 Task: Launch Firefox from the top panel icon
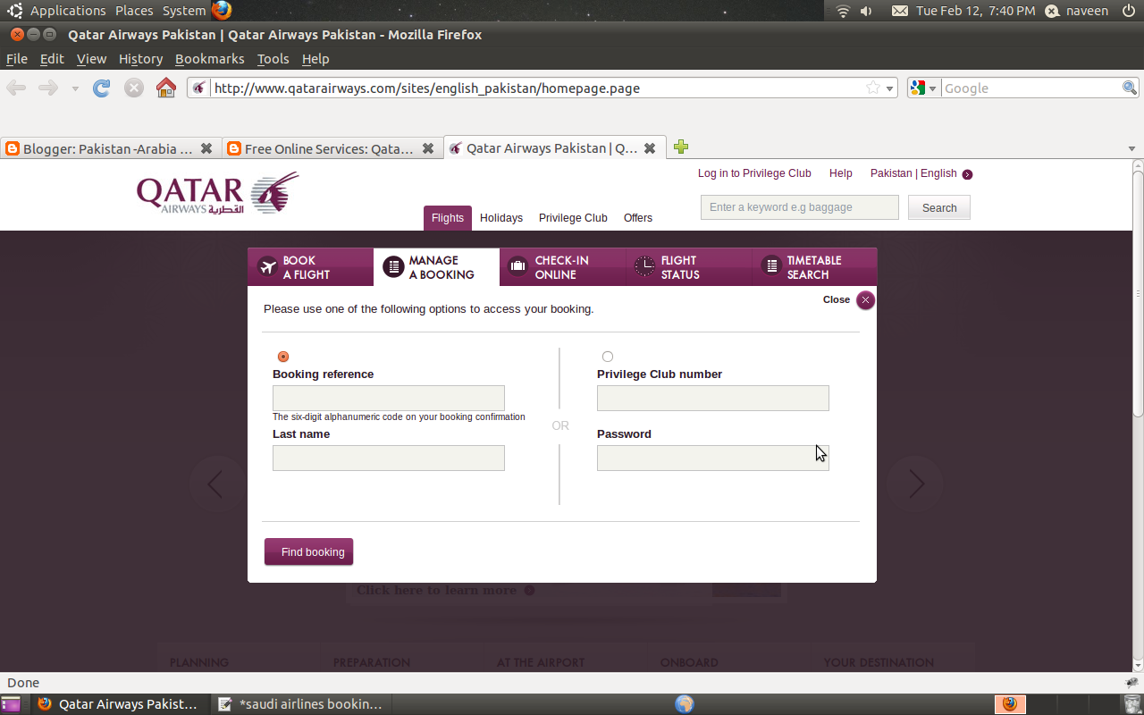(222, 11)
